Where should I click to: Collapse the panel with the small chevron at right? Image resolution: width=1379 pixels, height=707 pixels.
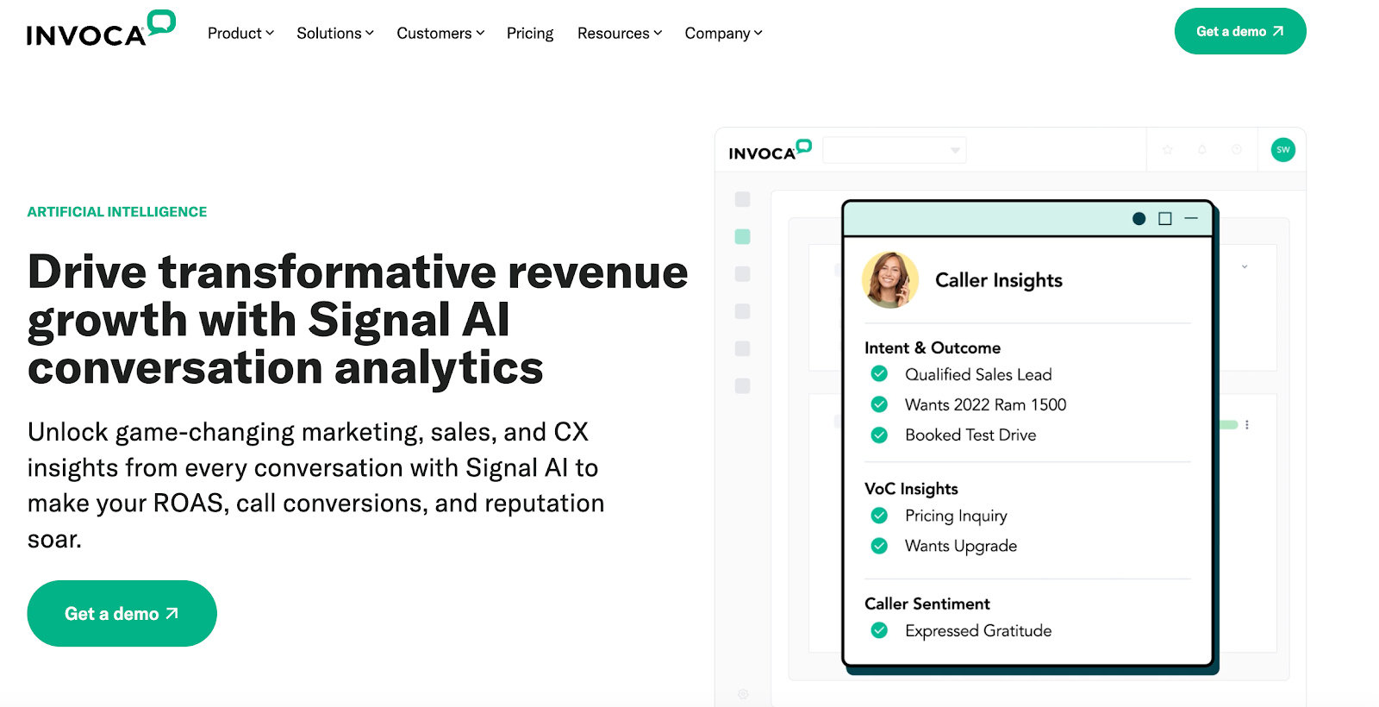(1245, 266)
